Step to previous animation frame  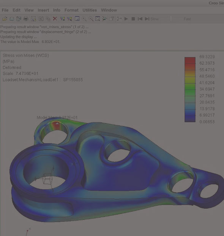140,19
